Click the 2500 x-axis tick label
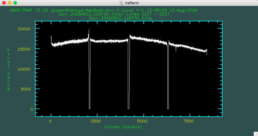 coord(96,121)
